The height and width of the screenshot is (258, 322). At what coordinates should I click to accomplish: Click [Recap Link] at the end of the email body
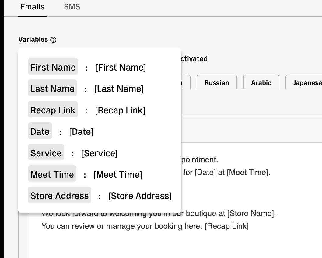(x=226, y=226)
